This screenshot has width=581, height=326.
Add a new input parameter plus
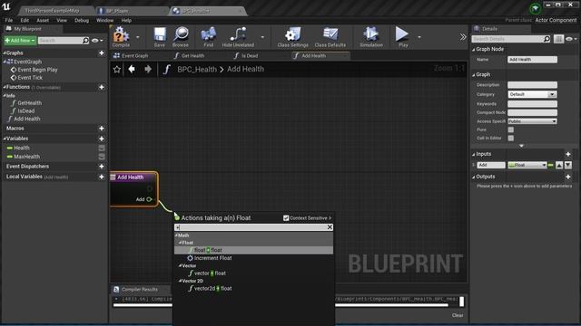point(568,154)
